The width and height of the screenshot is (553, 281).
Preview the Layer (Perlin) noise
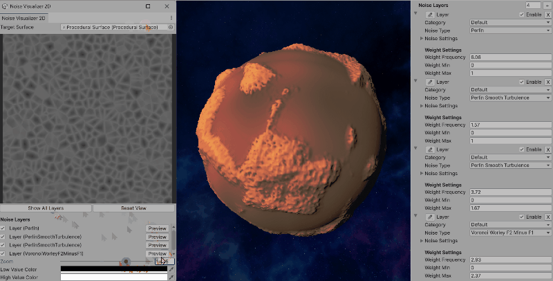coord(157,228)
